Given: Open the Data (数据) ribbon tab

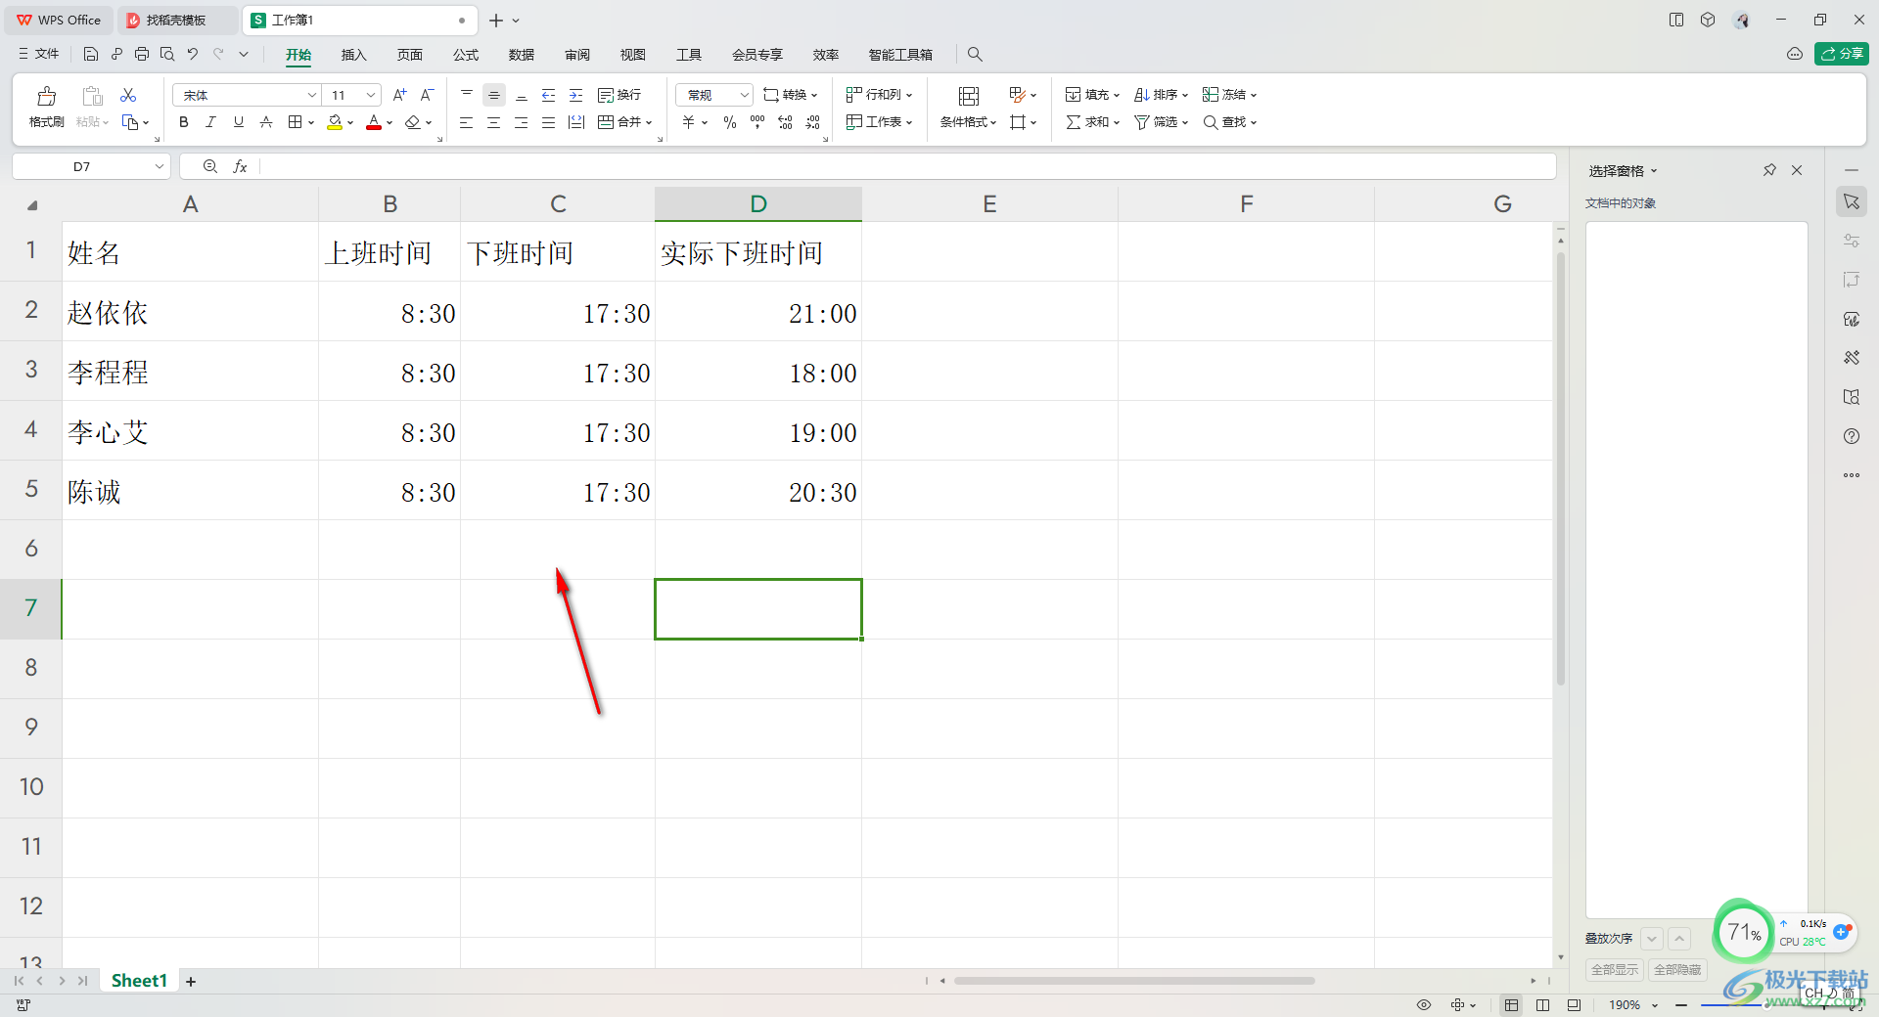Looking at the screenshot, I should pyautogui.click(x=522, y=55).
